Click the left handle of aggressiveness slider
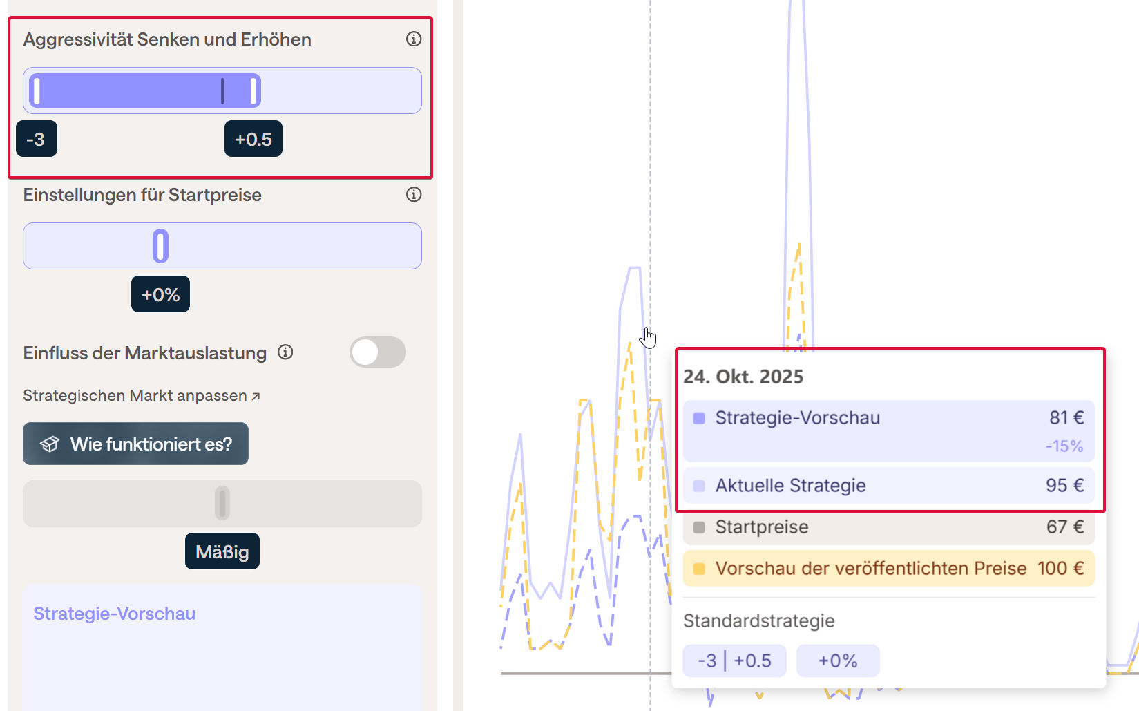 click(x=37, y=91)
